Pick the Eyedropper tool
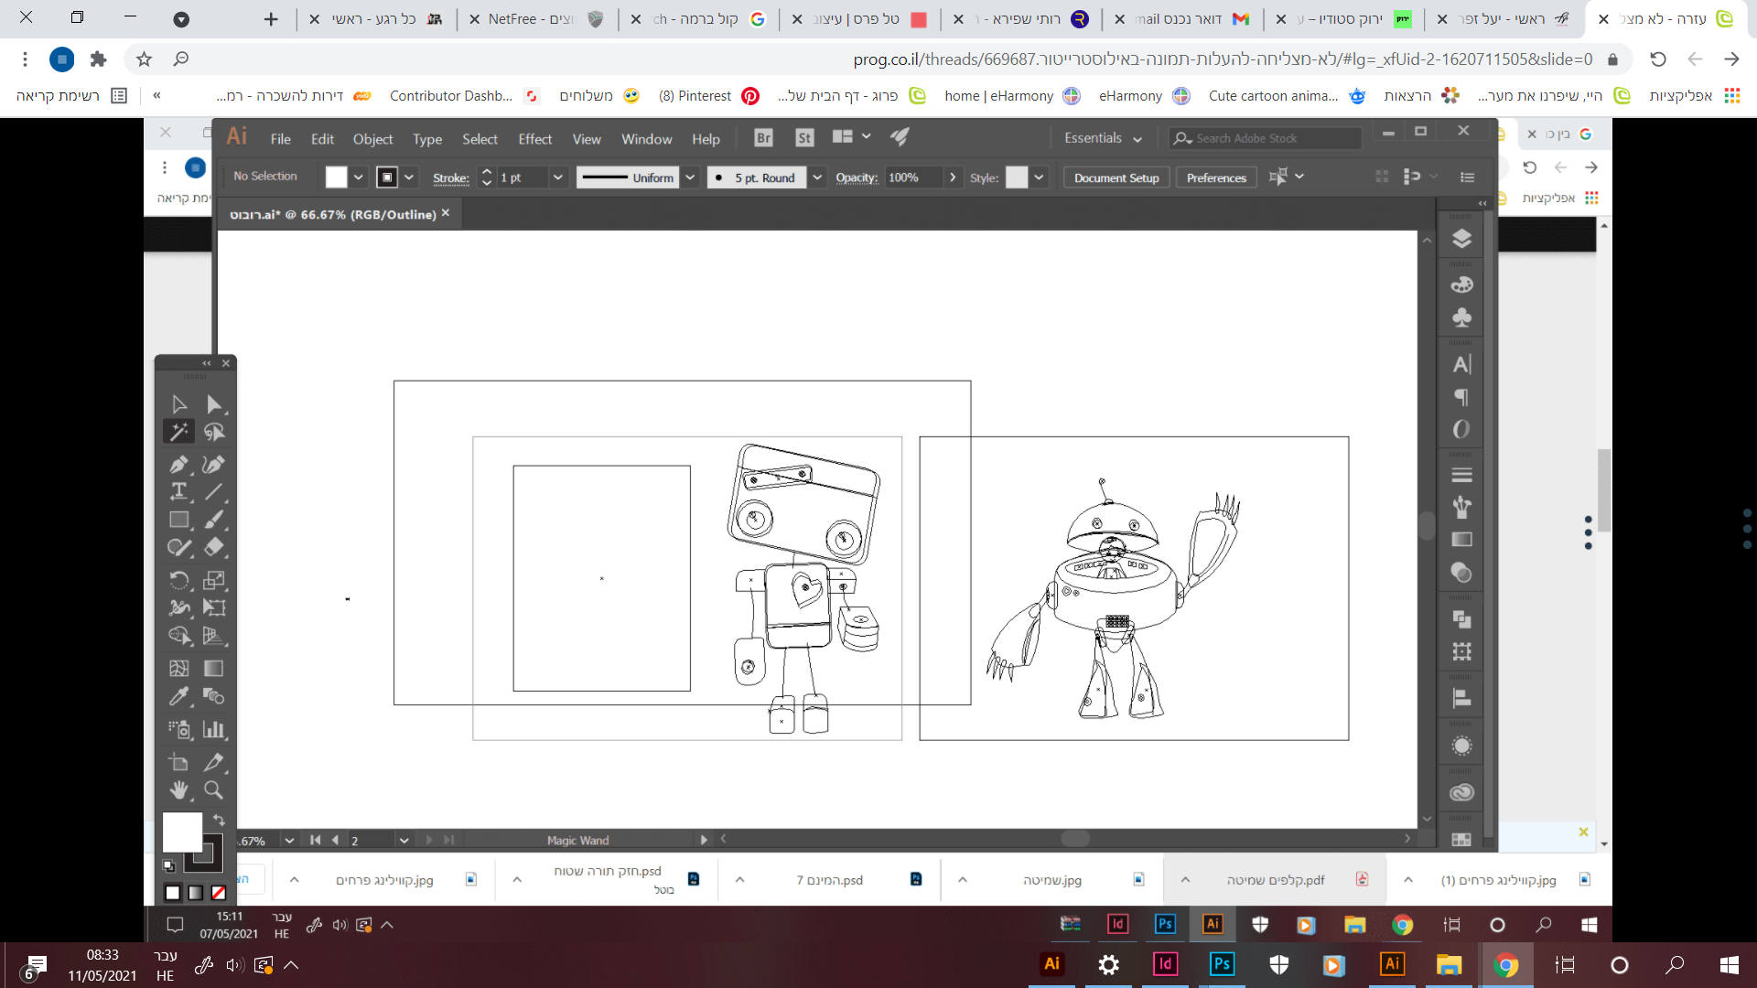This screenshot has width=1757, height=988. 178,697
